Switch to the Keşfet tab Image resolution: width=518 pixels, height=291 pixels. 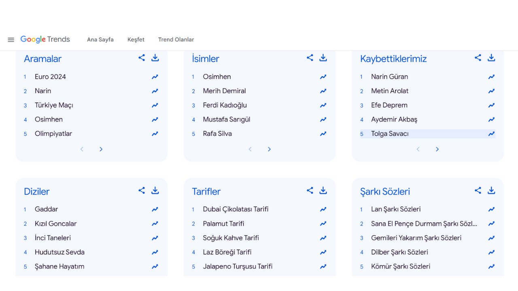(x=136, y=40)
